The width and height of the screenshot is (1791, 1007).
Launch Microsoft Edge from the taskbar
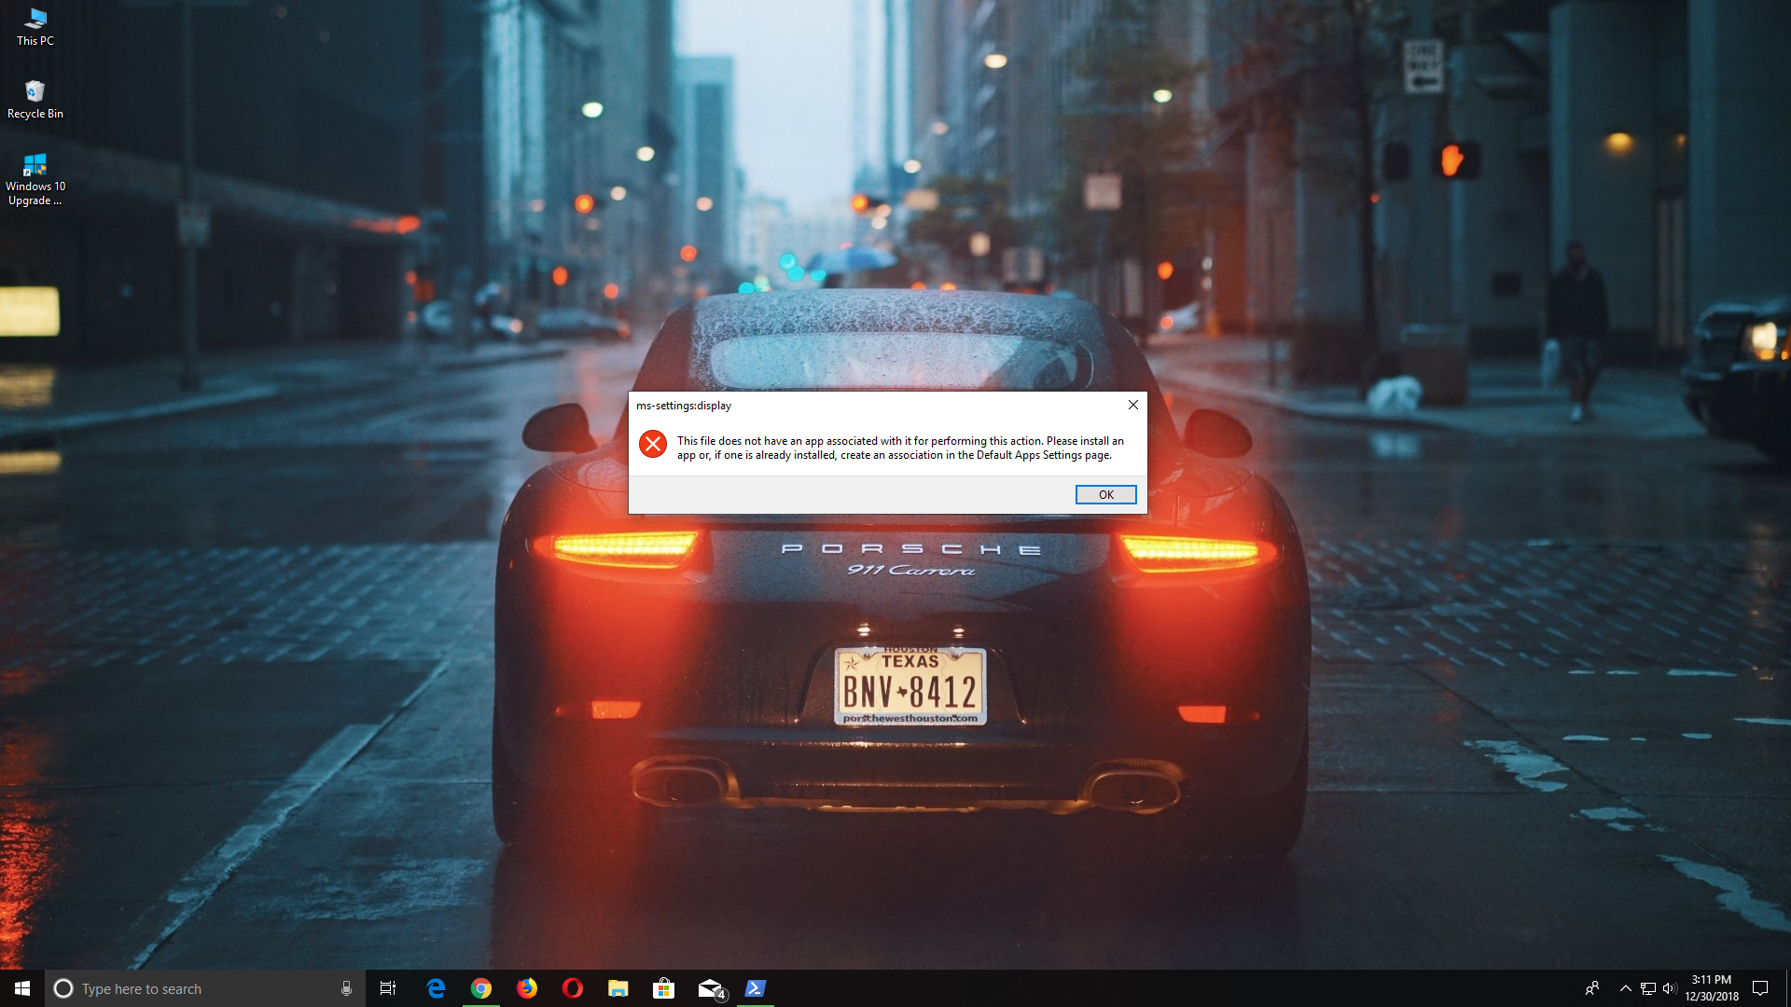point(436,988)
